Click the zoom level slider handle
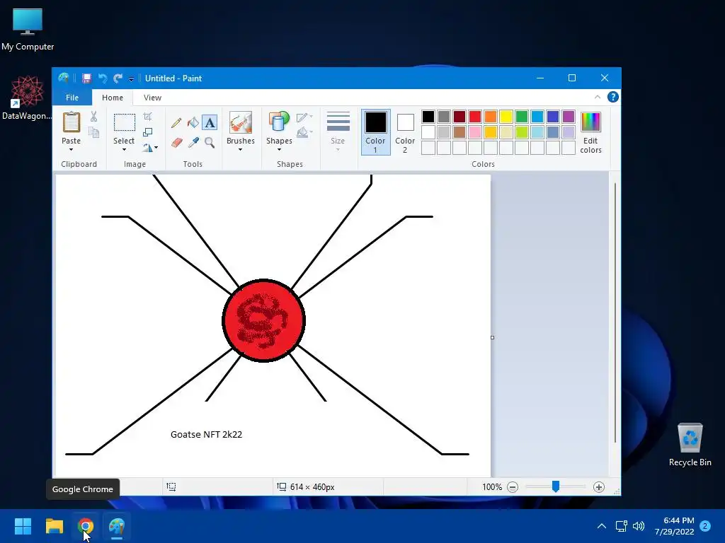Screen dimensions: 725x543 (x=556, y=486)
